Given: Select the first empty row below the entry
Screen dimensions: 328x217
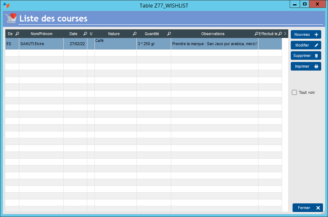Looking at the screenshot, I should point(143,53).
